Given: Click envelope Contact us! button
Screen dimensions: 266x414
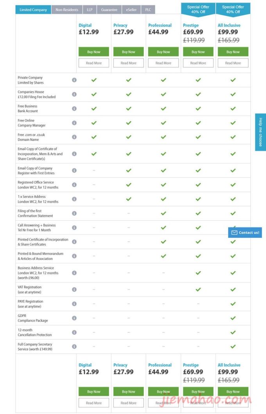Looking at the screenshot, I should 245,233.
